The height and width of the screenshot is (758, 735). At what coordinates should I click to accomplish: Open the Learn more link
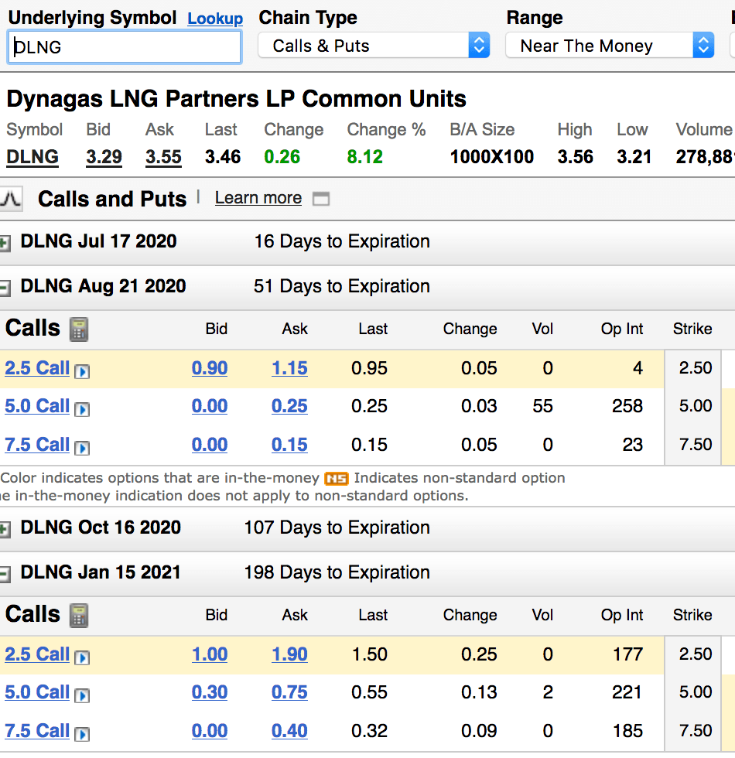coord(258,198)
